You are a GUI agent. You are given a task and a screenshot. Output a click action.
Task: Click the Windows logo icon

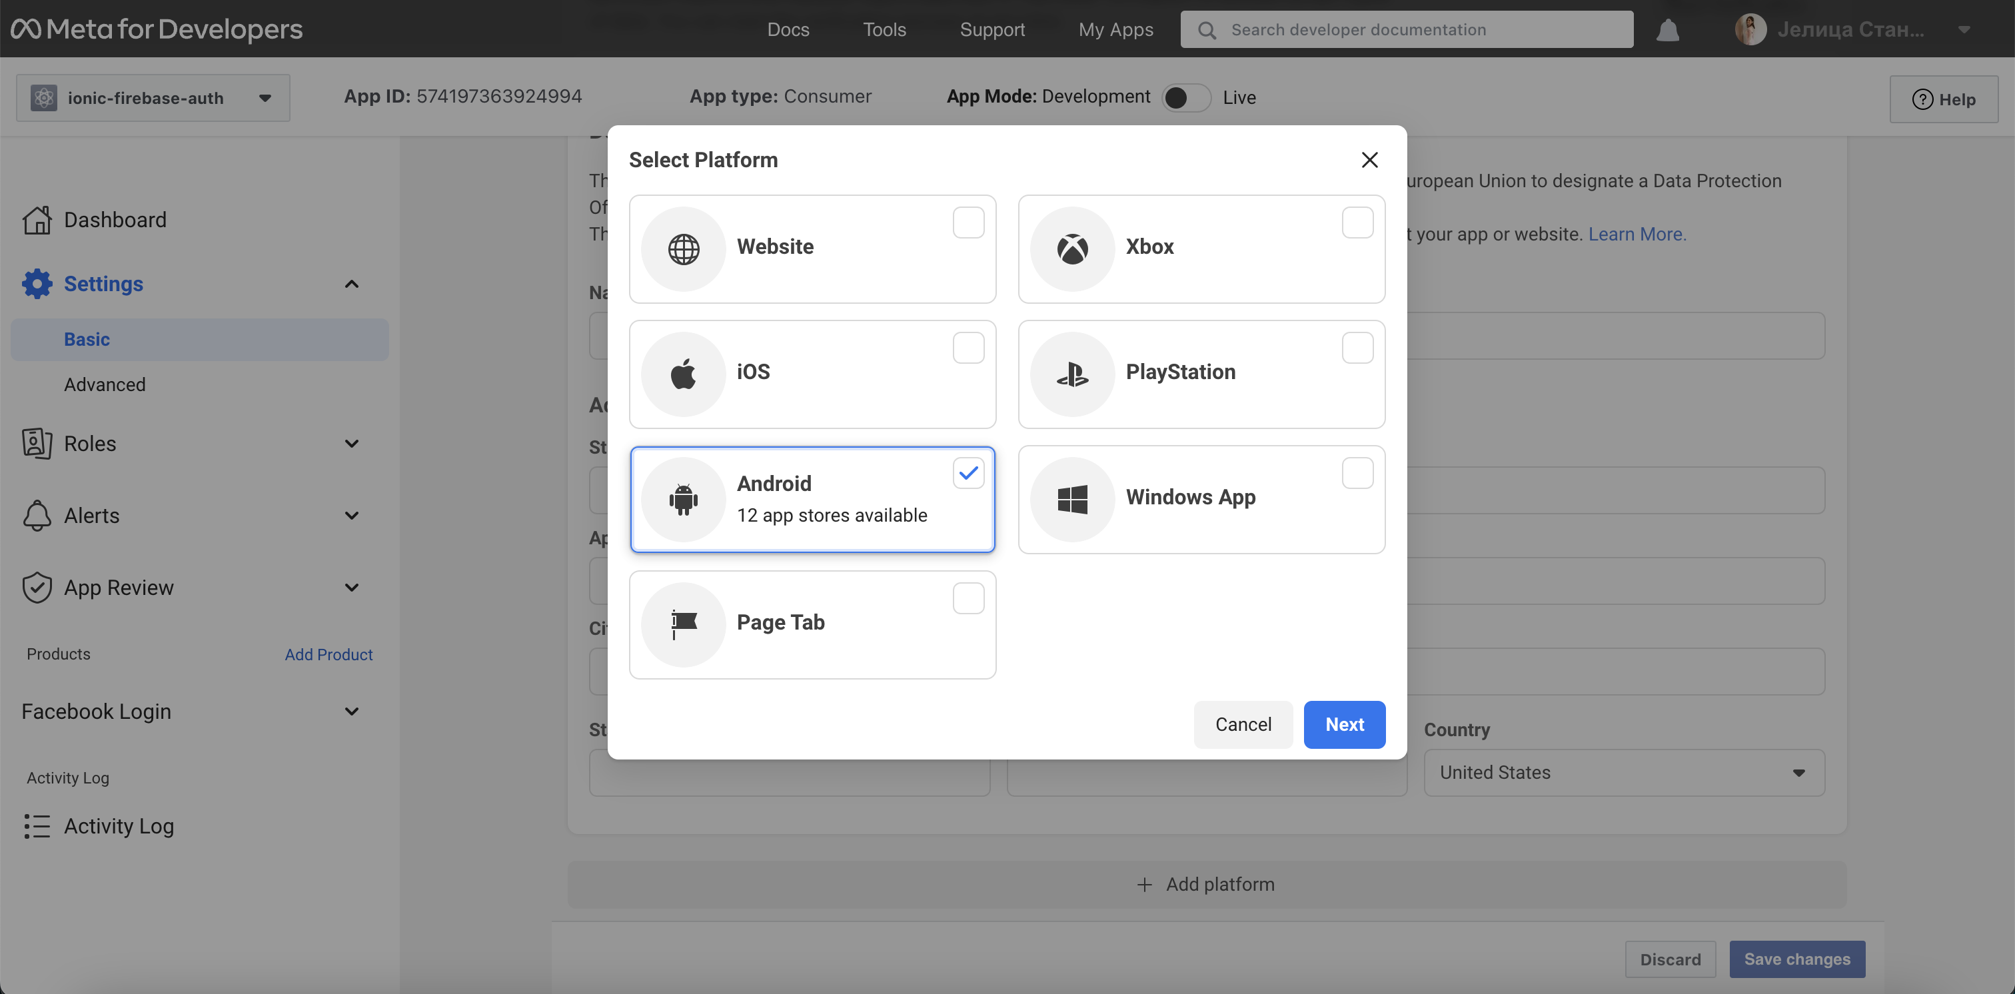click(x=1071, y=499)
